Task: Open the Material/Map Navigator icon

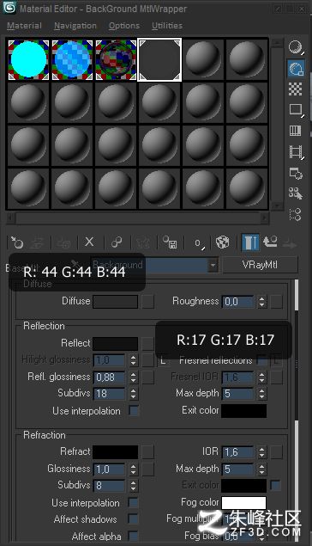Action: point(296,214)
